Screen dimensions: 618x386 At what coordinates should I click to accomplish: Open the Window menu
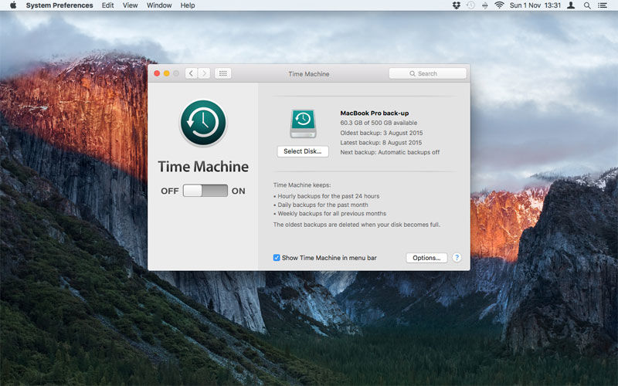[159, 5]
